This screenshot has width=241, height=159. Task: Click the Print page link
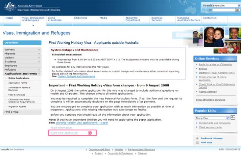pos(206,142)
